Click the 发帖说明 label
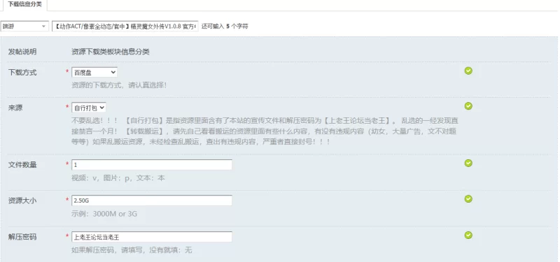 (22, 52)
